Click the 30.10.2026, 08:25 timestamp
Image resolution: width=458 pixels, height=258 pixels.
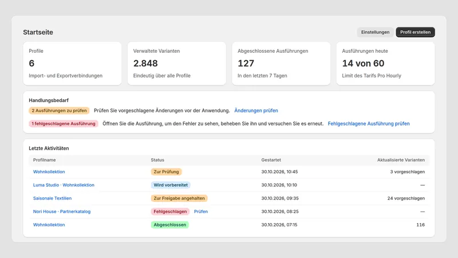[x=280, y=212]
